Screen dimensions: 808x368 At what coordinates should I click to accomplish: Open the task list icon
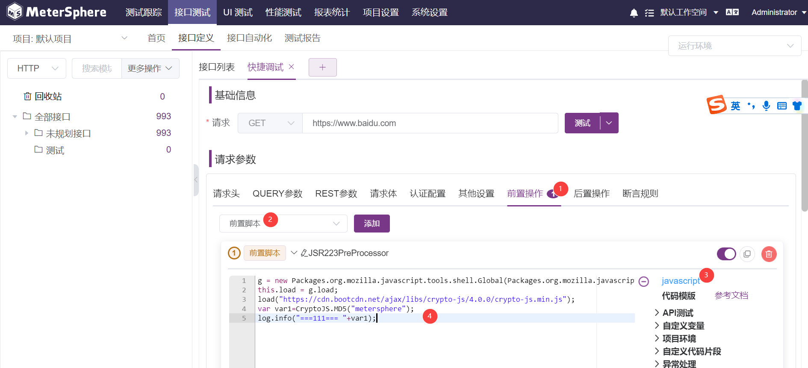click(x=649, y=13)
